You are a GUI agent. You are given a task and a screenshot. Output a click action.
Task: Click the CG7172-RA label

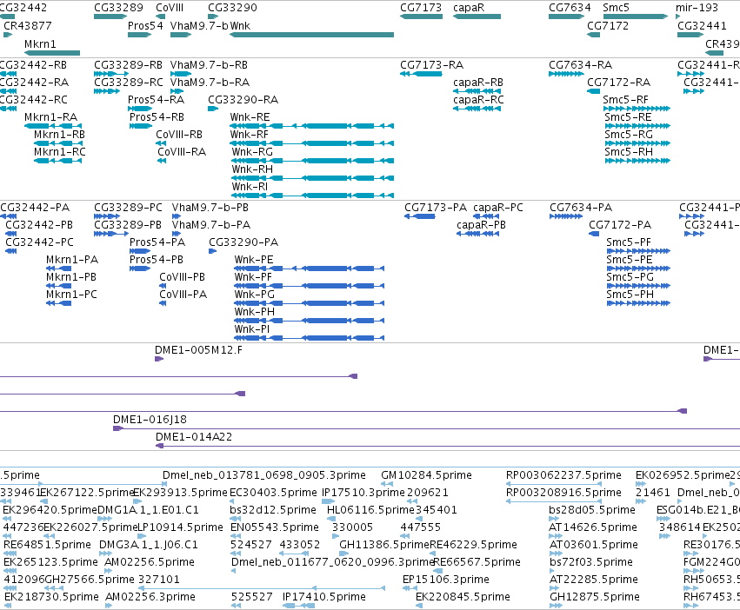(x=619, y=82)
